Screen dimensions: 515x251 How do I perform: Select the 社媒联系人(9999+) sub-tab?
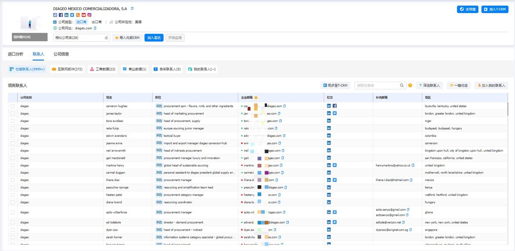click(27, 69)
